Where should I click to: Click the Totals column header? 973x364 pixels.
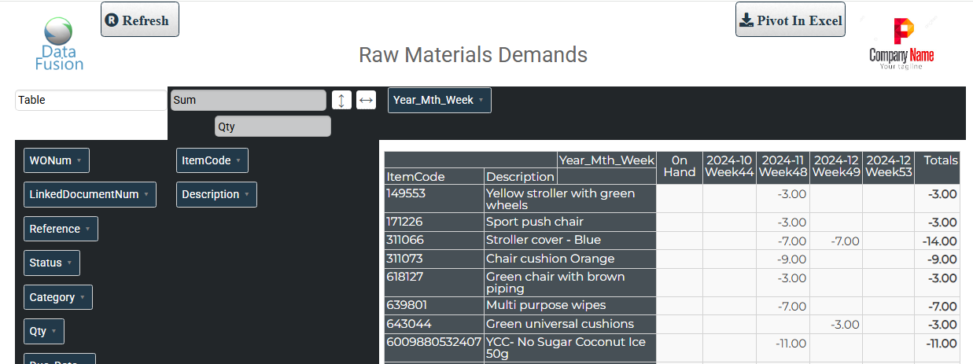[x=941, y=160]
